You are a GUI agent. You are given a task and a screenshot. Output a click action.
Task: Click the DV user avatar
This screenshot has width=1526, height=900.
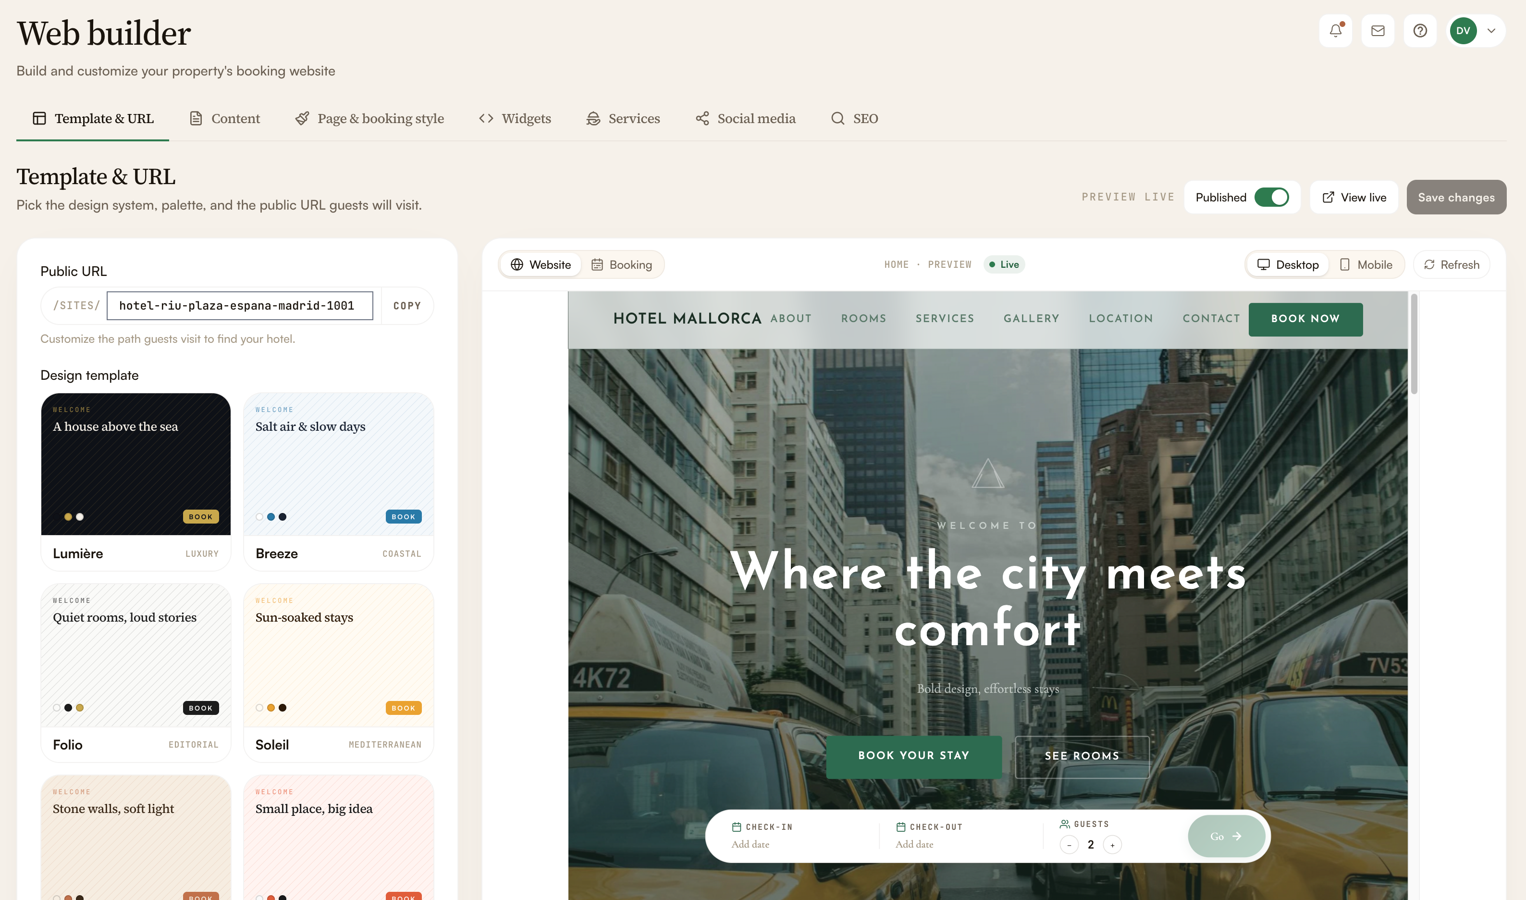point(1463,30)
